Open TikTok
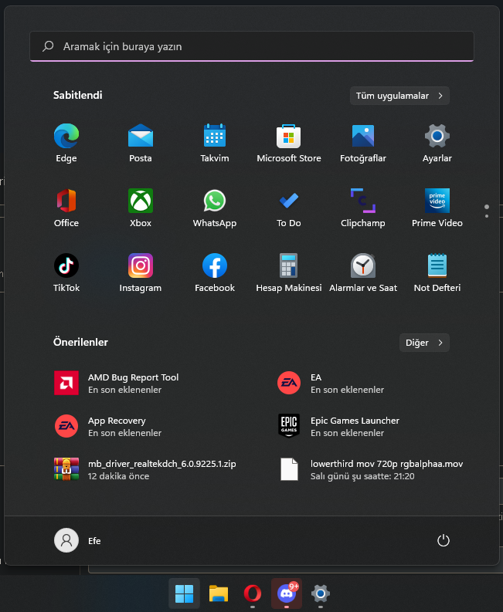This screenshot has height=612, width=503. click(x=66, y=272)
